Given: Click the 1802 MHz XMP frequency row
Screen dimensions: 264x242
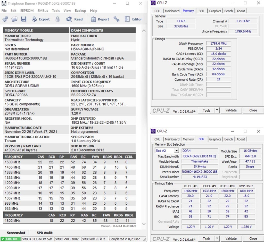Looking at the screenshot, I should pos(69,220).
